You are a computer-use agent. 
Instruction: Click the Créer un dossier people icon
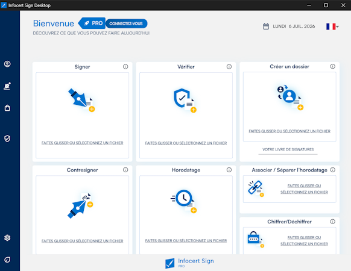(290, 97)
